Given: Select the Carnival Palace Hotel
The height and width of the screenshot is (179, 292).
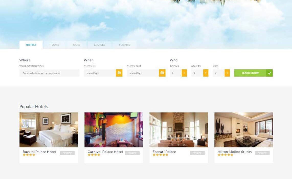Looking at the screenshot, I should (132, 153).
